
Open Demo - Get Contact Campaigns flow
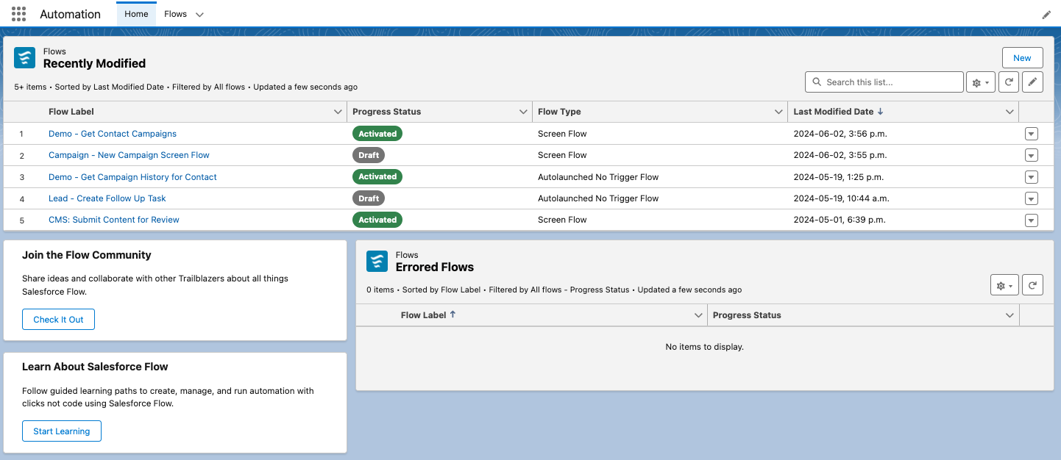coord(113,134)
